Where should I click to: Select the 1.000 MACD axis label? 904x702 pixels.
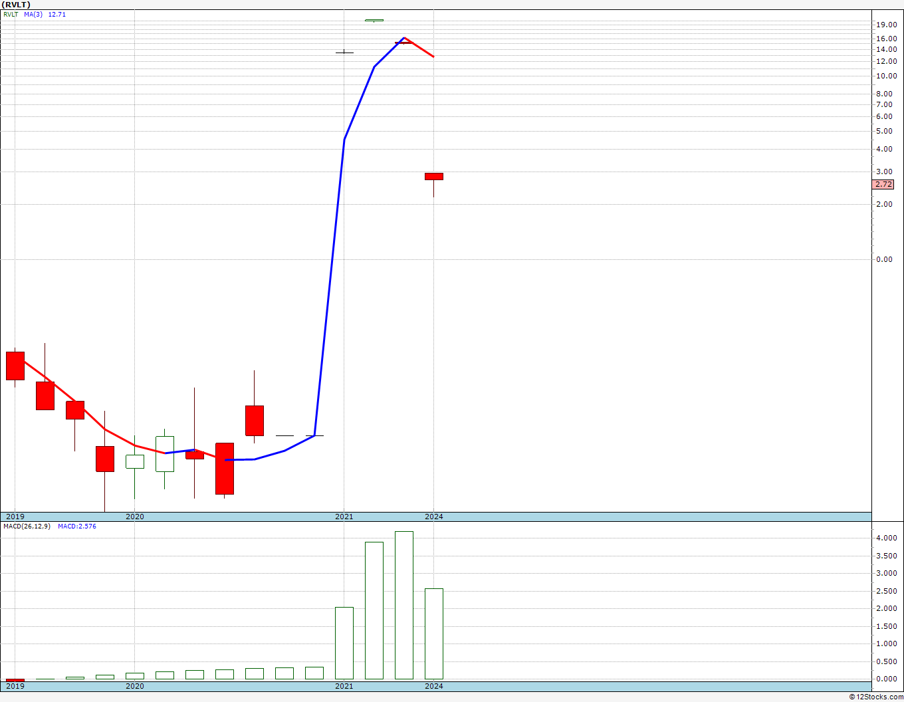click(x=886, y=643)
